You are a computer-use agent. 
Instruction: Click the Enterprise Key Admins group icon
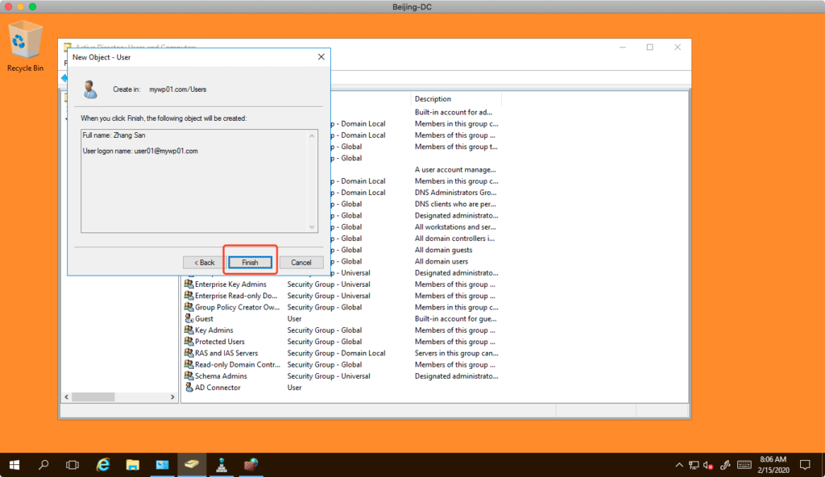tap(189, 284)
